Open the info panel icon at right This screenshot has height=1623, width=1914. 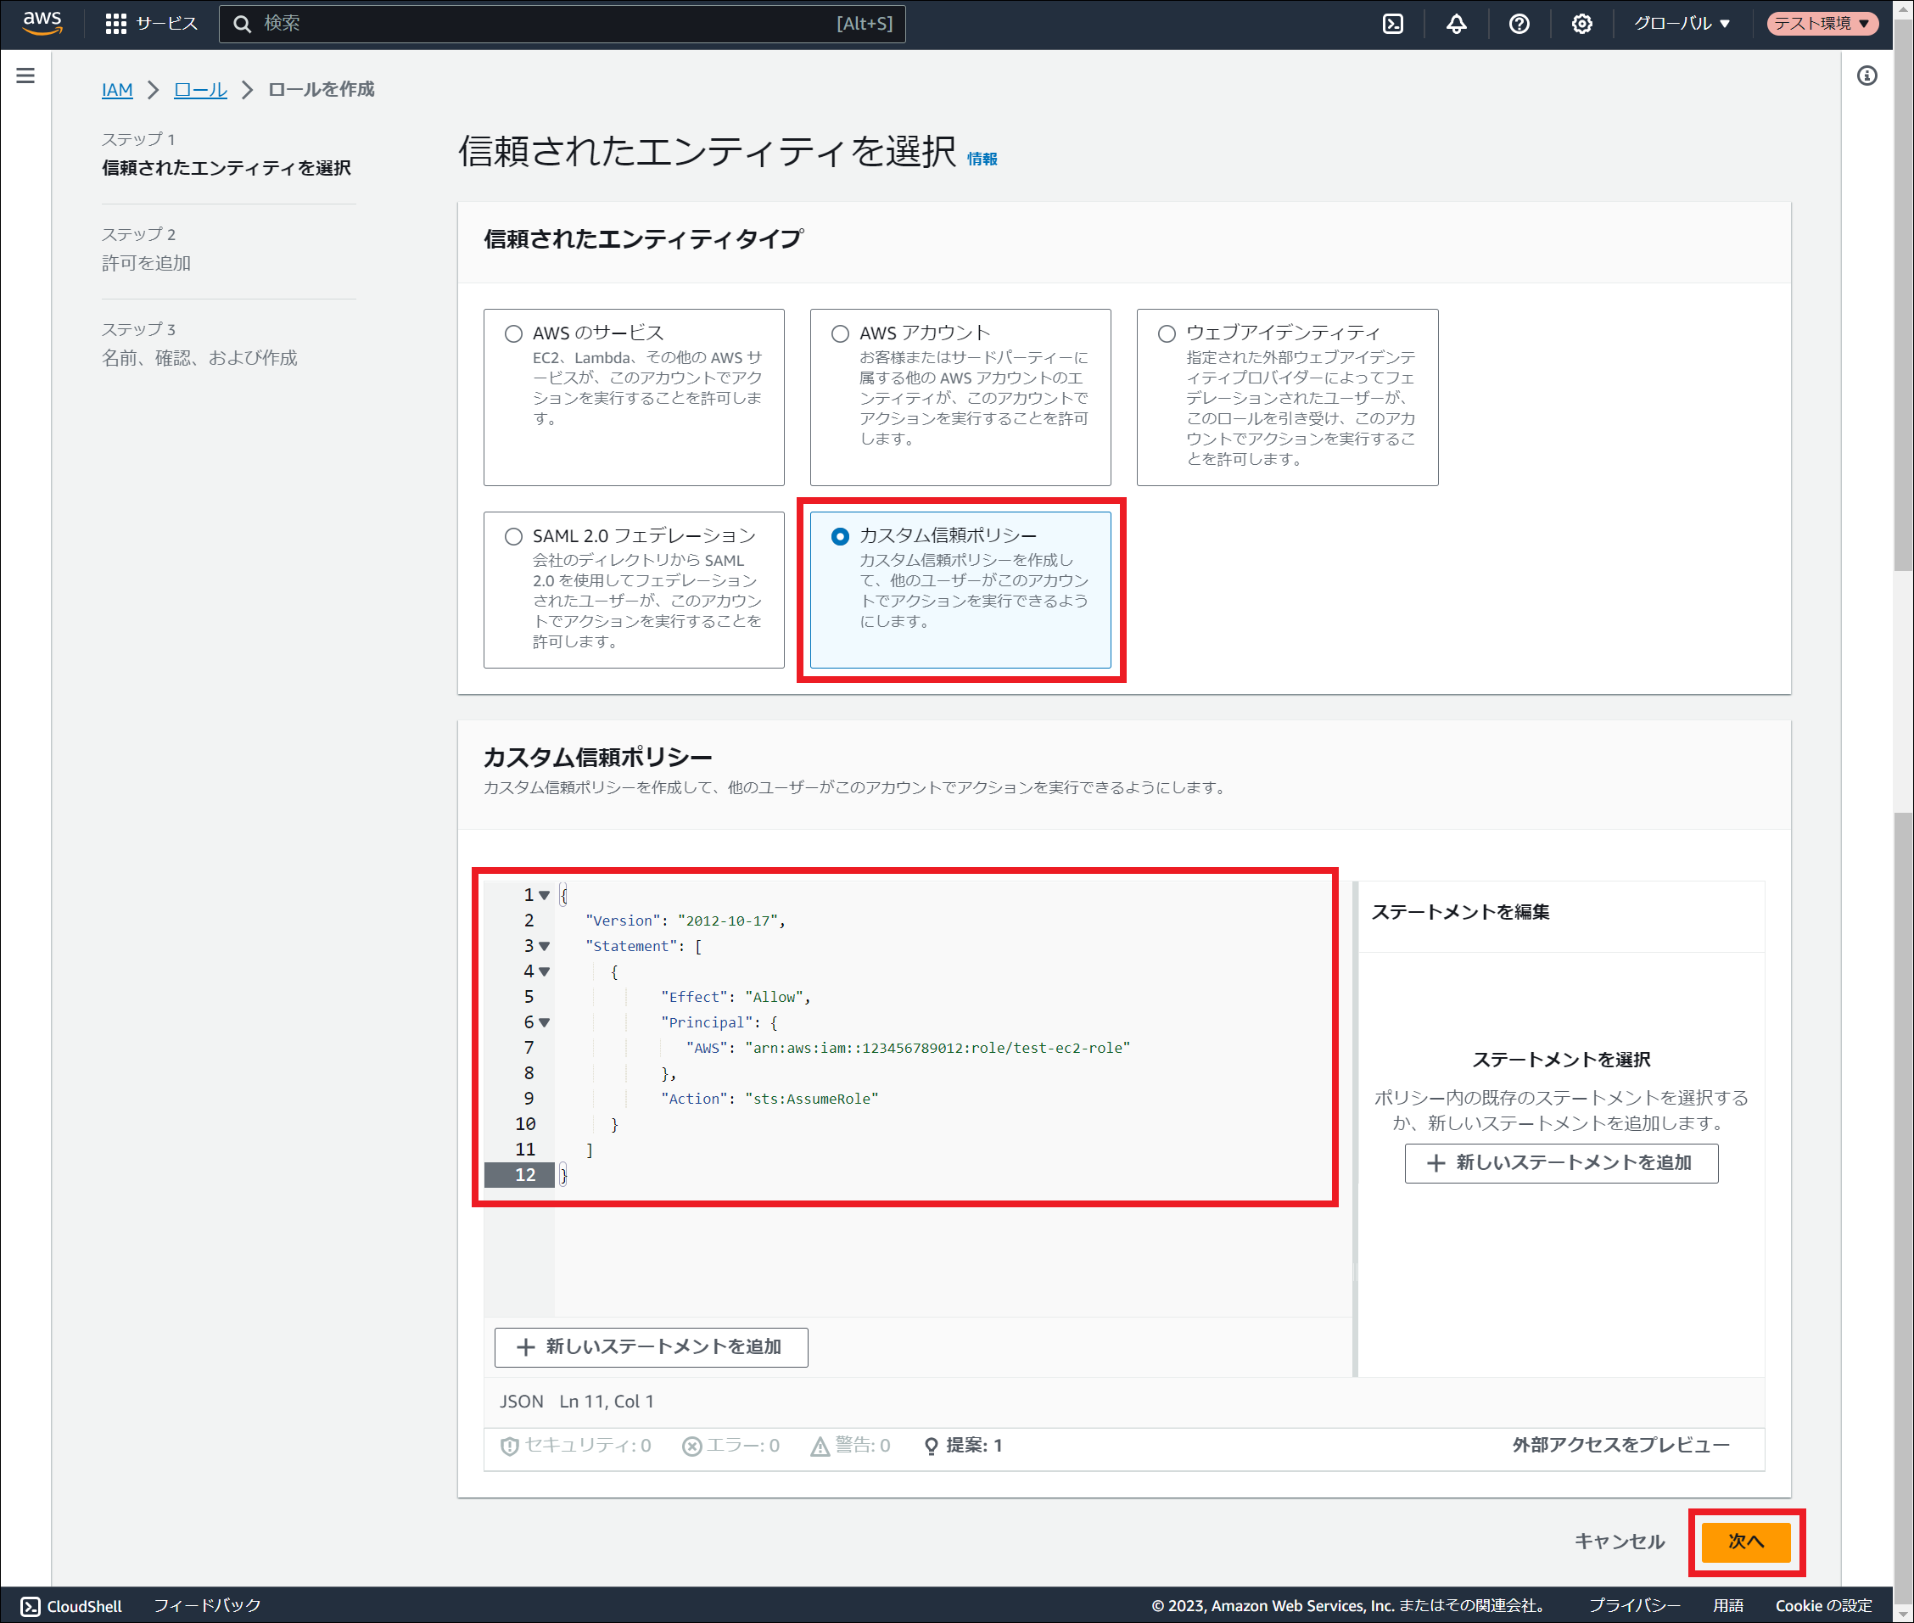pos(1866,76)
